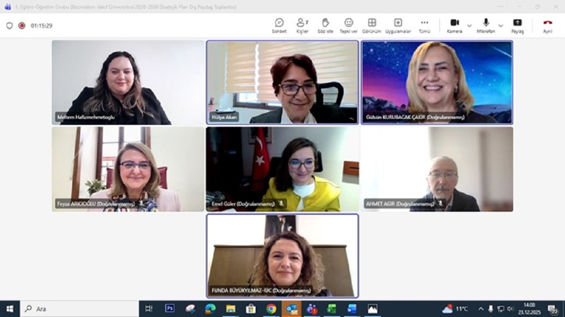Select Hülya Akan's video tile
Viewport: 565px width, 317px height.
282,82
